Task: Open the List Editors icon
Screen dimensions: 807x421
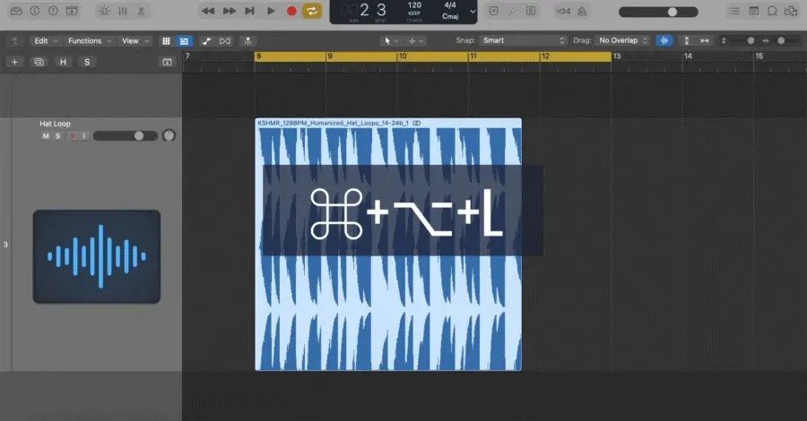Action: point(734,11)
